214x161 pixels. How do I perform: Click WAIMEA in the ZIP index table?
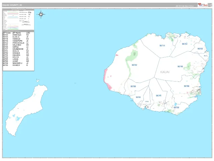pos(16,65)
